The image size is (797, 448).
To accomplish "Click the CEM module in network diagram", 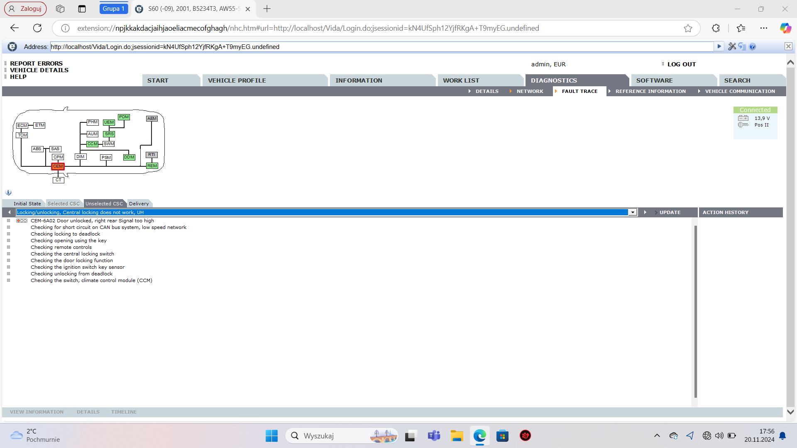I will click(58, 166).
